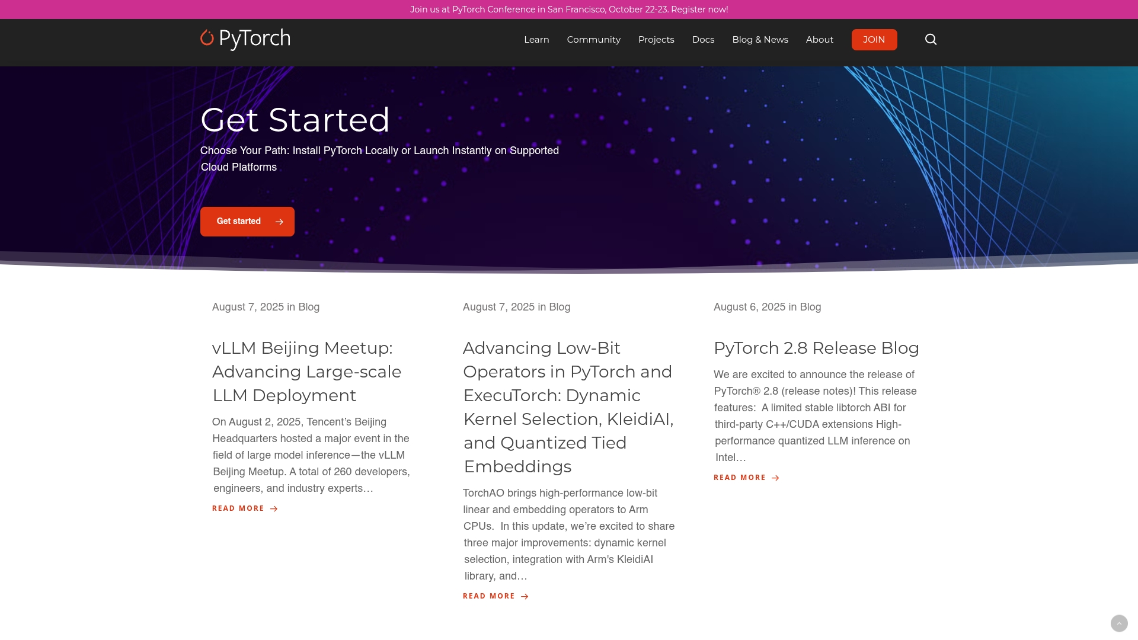Click READ MORE under vLLM Beijing Meetup
This screenshot has height=640, width=1138.
pyautogui.click(x=238, y=508)
